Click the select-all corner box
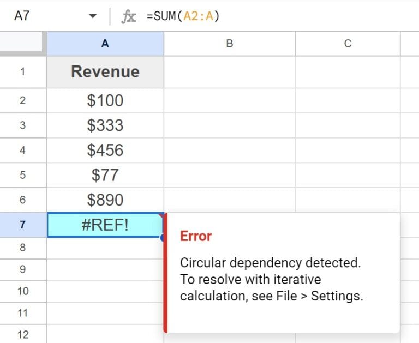The width and height of the screenshot is (419, 343). [x=21, y=43]
